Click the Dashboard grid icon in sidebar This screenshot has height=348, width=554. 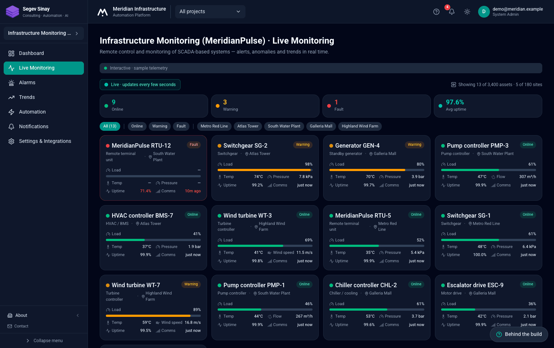click(x=11, y=53)
